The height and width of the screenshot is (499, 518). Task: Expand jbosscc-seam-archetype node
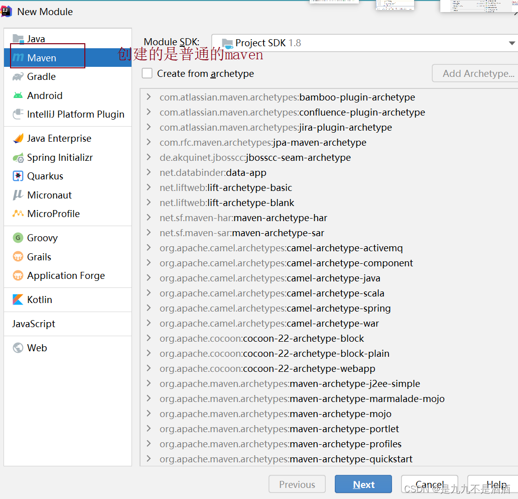pos(149,157)
